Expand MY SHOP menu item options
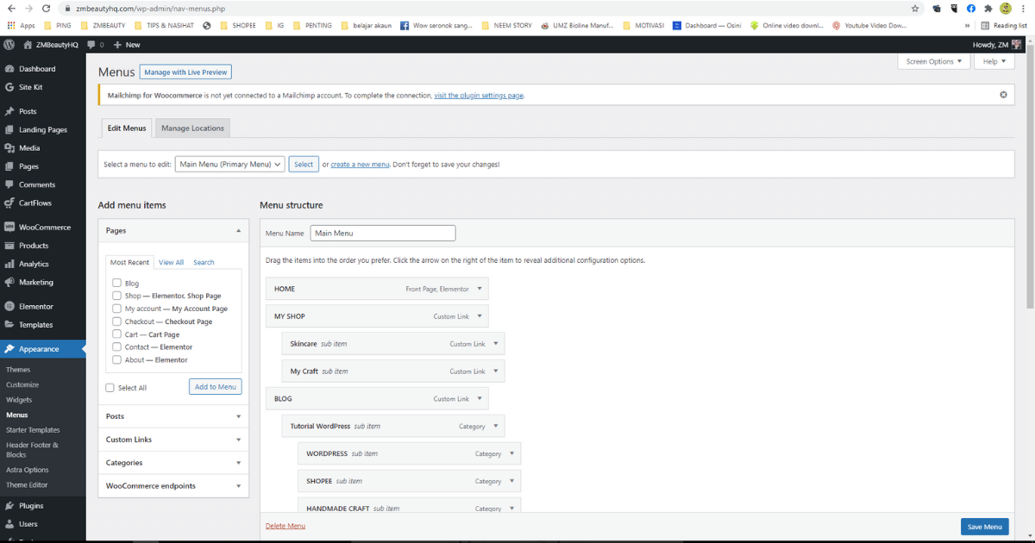The height and width of the screenshot is (543, 1035). coord(479,316)
